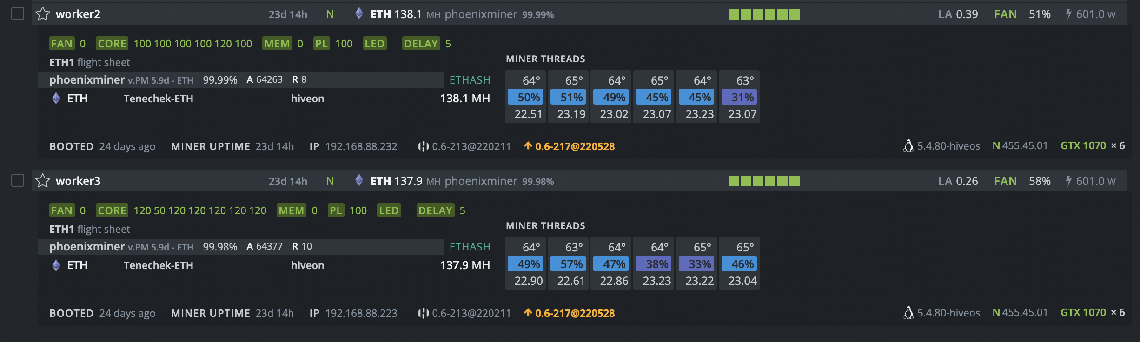Screen dimensions: 1140x342
Task: Click the ETH coin icon beside worker2 Tenechek-ETH
Action: click(x=56, y=98)
